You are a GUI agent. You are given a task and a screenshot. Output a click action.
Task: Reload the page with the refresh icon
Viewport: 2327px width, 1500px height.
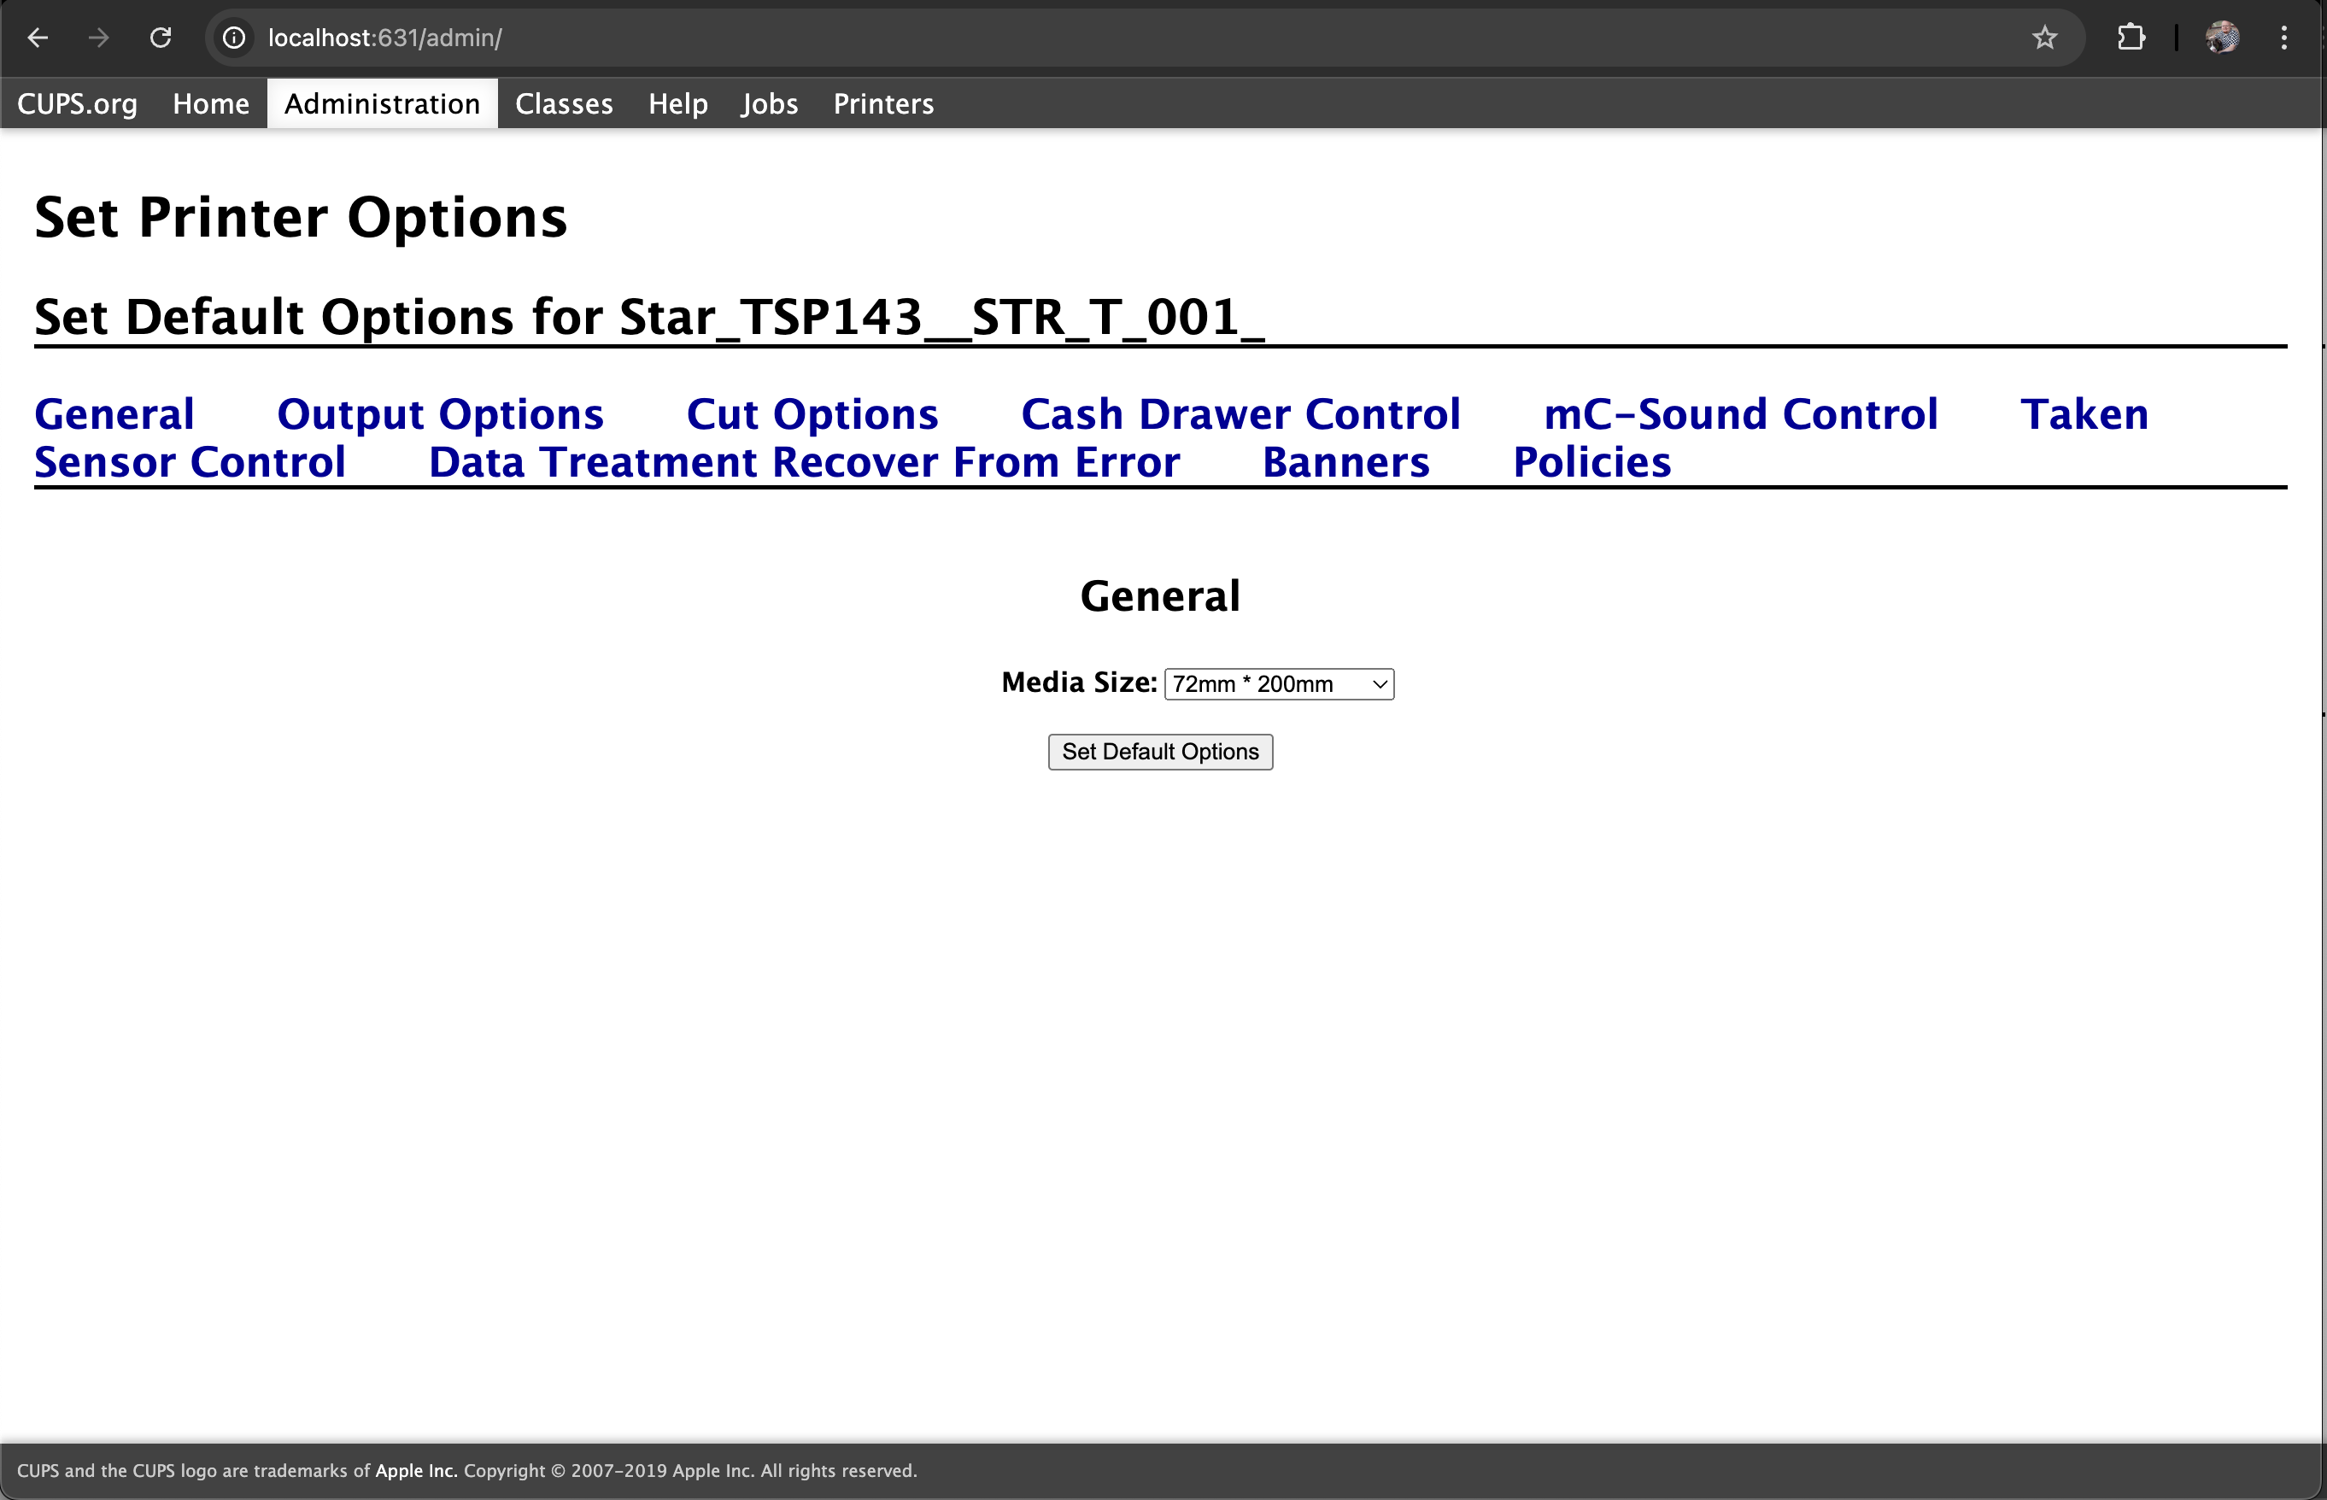click(161, 38)
